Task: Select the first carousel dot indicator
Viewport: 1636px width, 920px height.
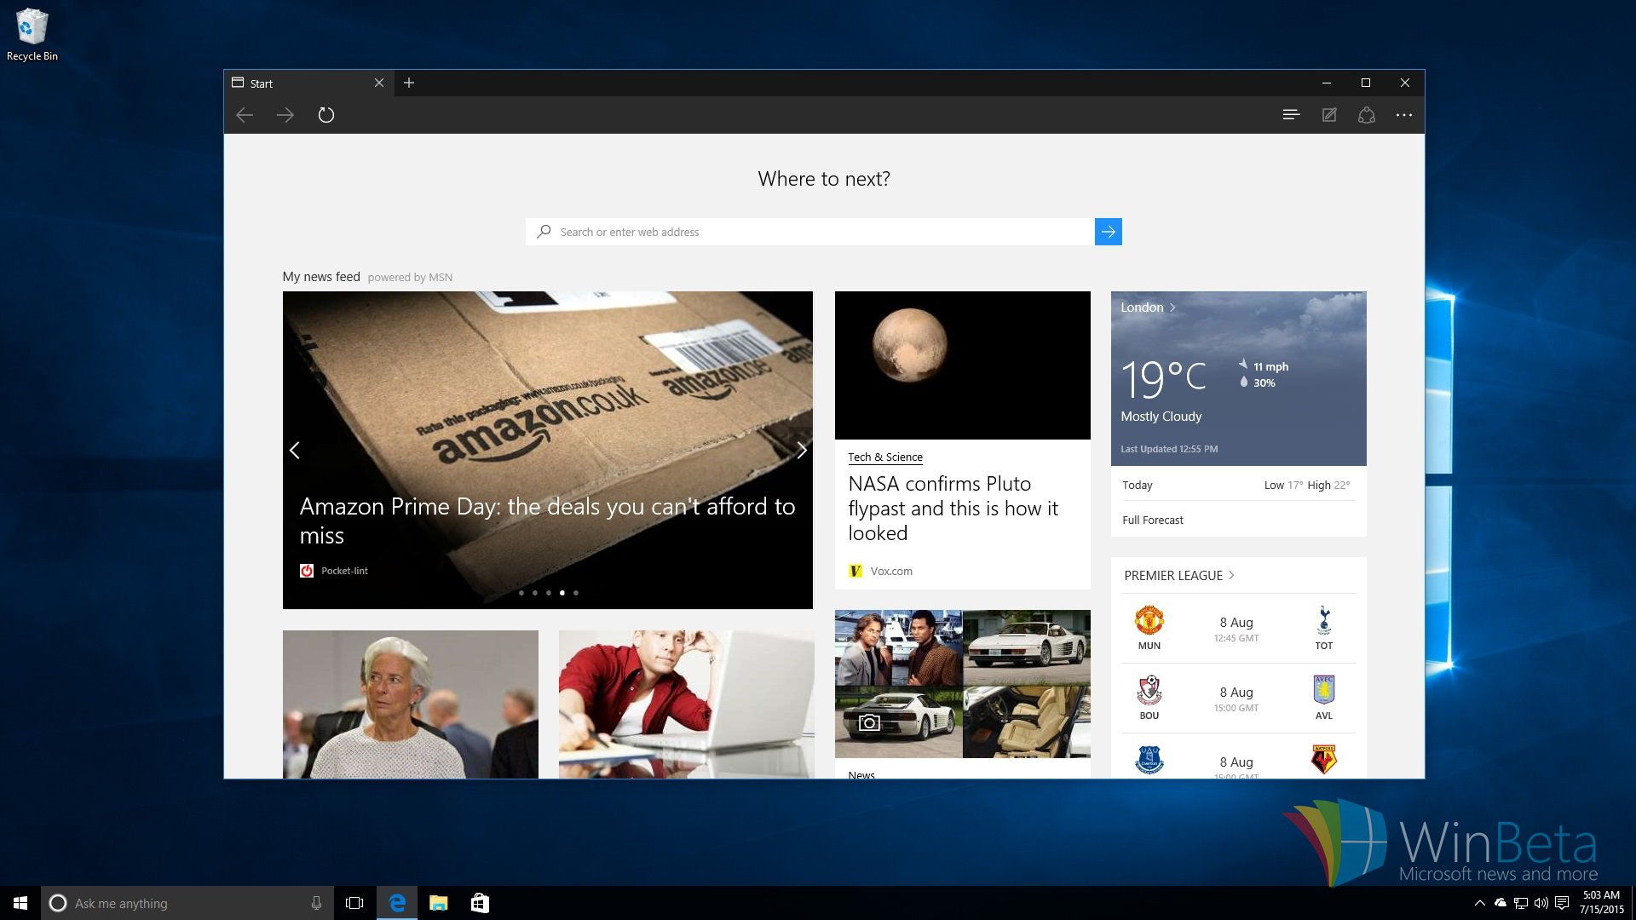Action: [x=521, y=593]
